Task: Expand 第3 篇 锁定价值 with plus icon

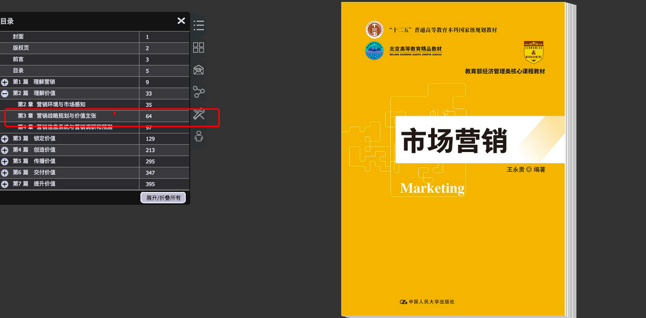Action: (4, 139)
